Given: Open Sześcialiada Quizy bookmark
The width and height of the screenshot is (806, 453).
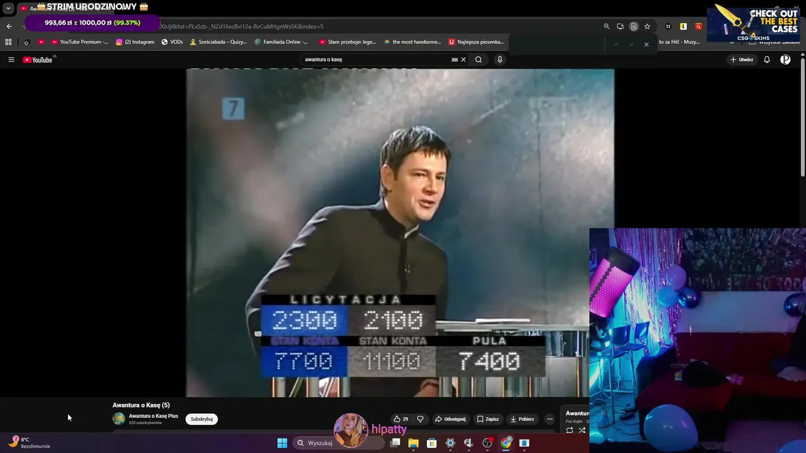Looking at the screenshot, I should 219,42.
